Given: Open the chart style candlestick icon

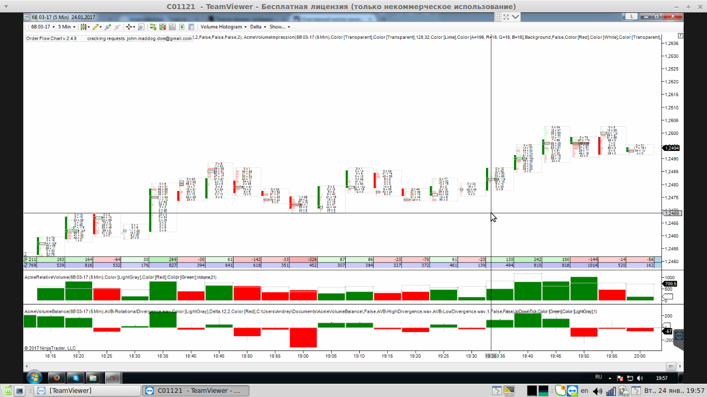Looking at the screenshot, I should (x=85, y=27).
